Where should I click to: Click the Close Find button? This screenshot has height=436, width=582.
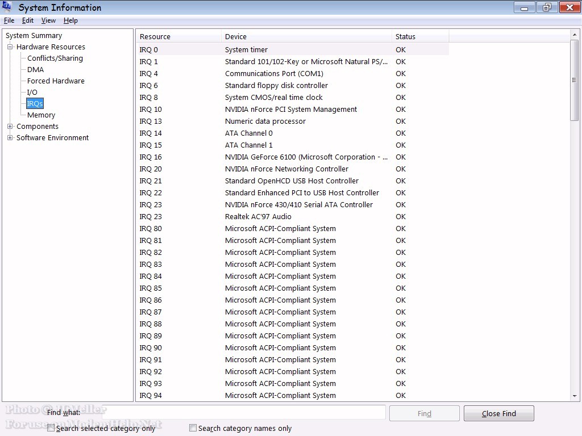coord(499,413)
